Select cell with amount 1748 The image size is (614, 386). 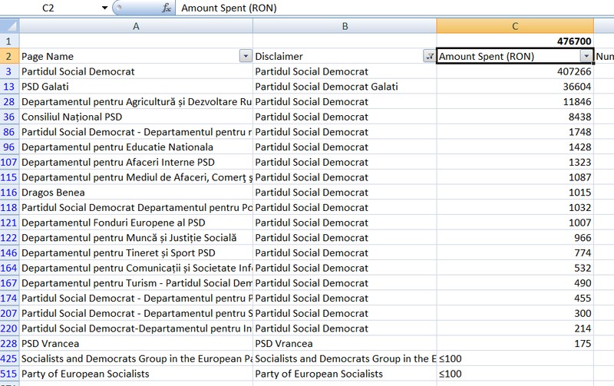pyautogui.click(x=515, y=132)
